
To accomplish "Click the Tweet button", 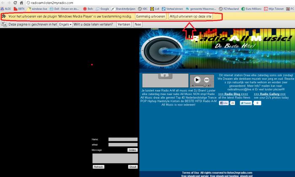I will pos(246,103).
